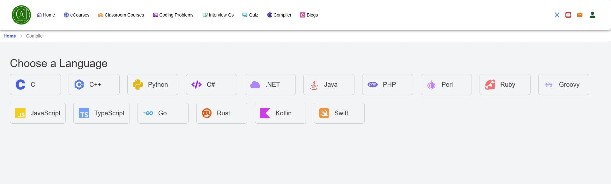This screenshot has width=611, height=184.
Task: Click the Compiler breadcrumb text
Action: coord(35,36)
